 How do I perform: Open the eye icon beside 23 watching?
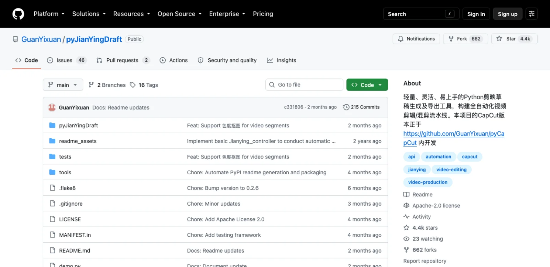click(x=406, y=239)
